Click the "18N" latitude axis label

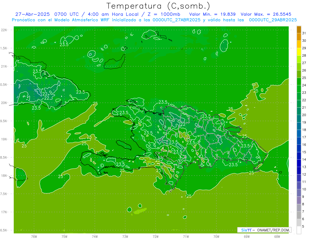pyautogui.click(x=4, y=176)
